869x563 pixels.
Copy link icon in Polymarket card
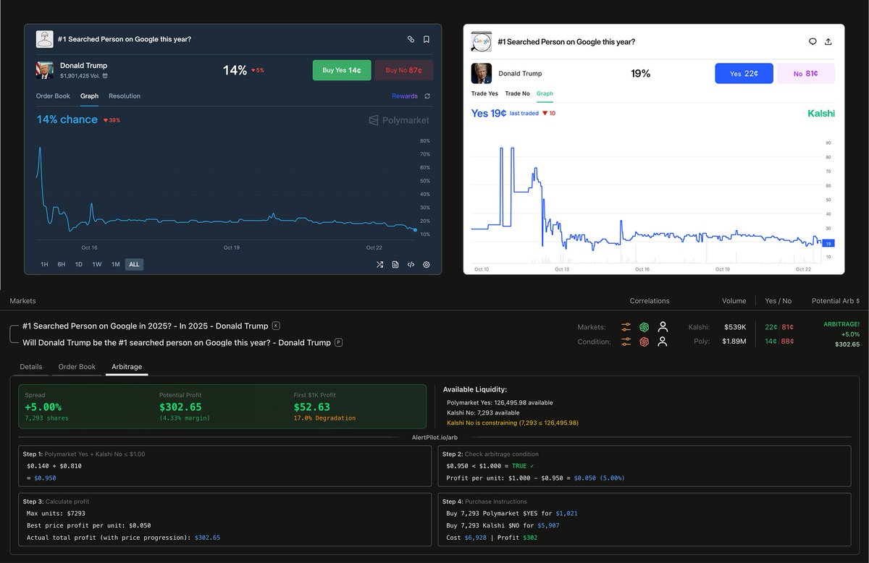coord(411,40)
